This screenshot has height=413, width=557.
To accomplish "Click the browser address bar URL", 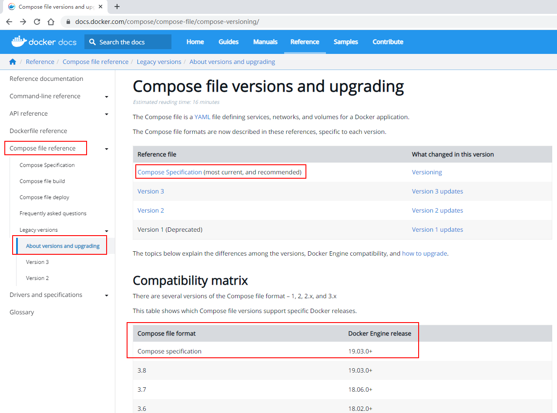I will 167,22.
